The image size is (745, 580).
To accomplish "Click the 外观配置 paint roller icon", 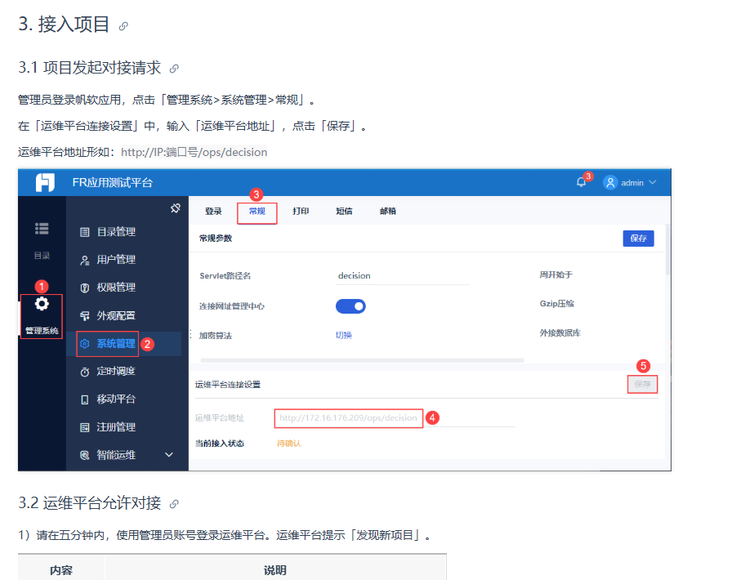I will click(85, 316).
